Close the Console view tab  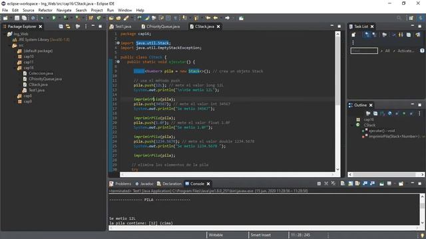(208, 183)
